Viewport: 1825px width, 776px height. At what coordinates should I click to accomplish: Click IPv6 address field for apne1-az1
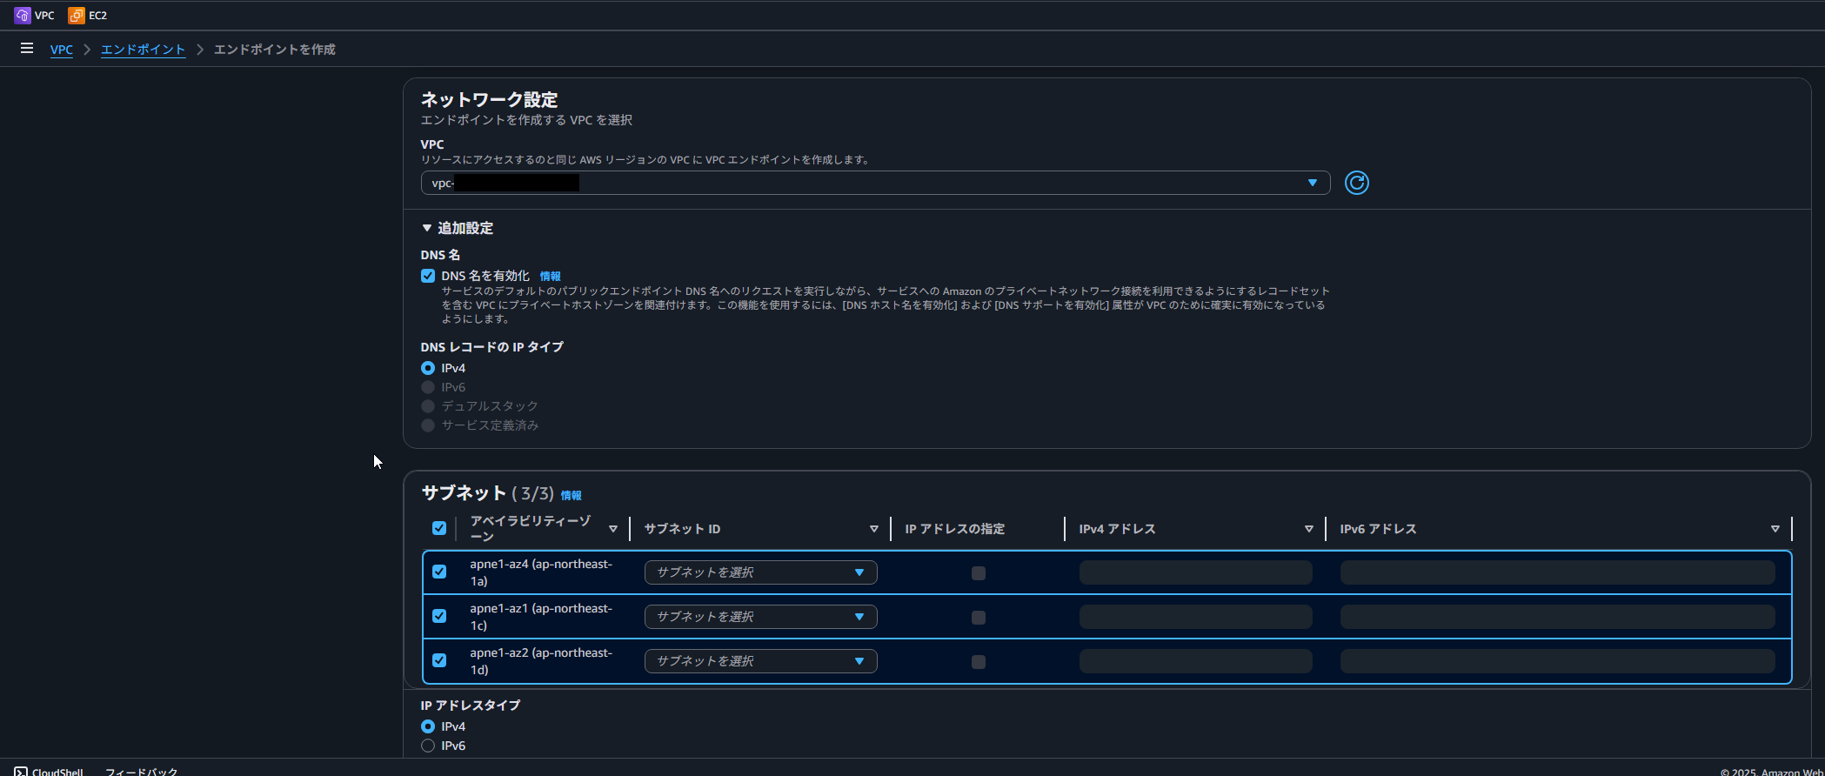[x=1557, y=617]
